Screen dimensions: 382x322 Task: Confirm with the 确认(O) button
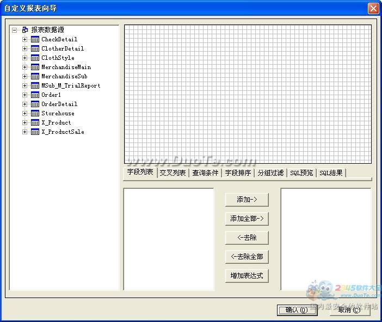coord(297,310)
